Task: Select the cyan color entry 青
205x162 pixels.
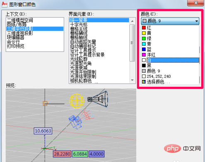Action: [170, 44]
